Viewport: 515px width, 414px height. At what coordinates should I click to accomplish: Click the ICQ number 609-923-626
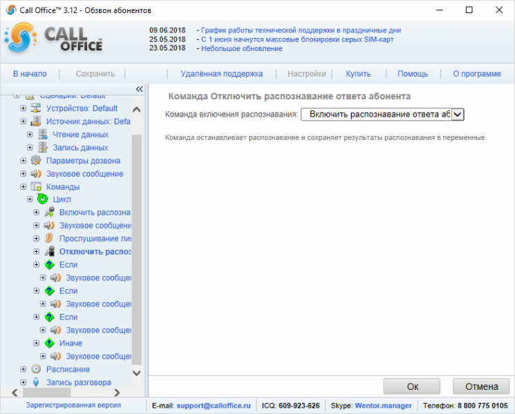tap(299, 406)
